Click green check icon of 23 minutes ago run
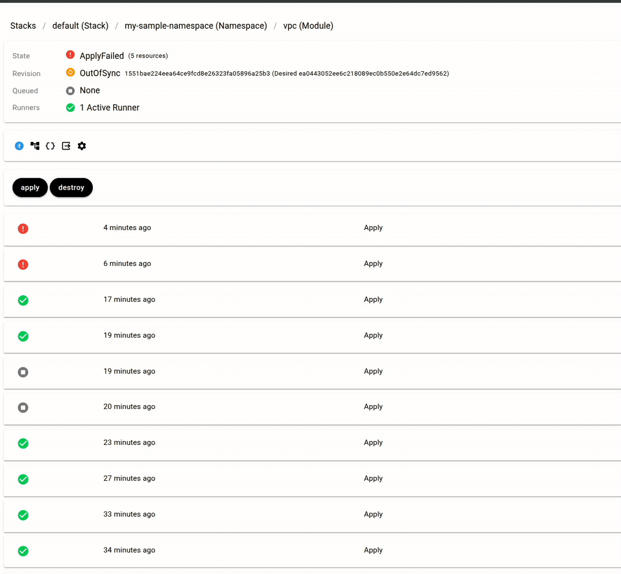This screenshot has height=574, width=621. point(23,443)
